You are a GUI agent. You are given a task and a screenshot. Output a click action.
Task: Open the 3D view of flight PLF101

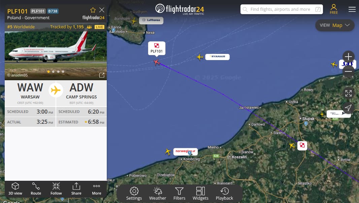point(15,189)
